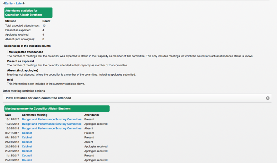Screen dimensions: 277x163
Task: Open Budget and Performance Scrutiny Committee 13/03/2018
Action: point(52,128)
